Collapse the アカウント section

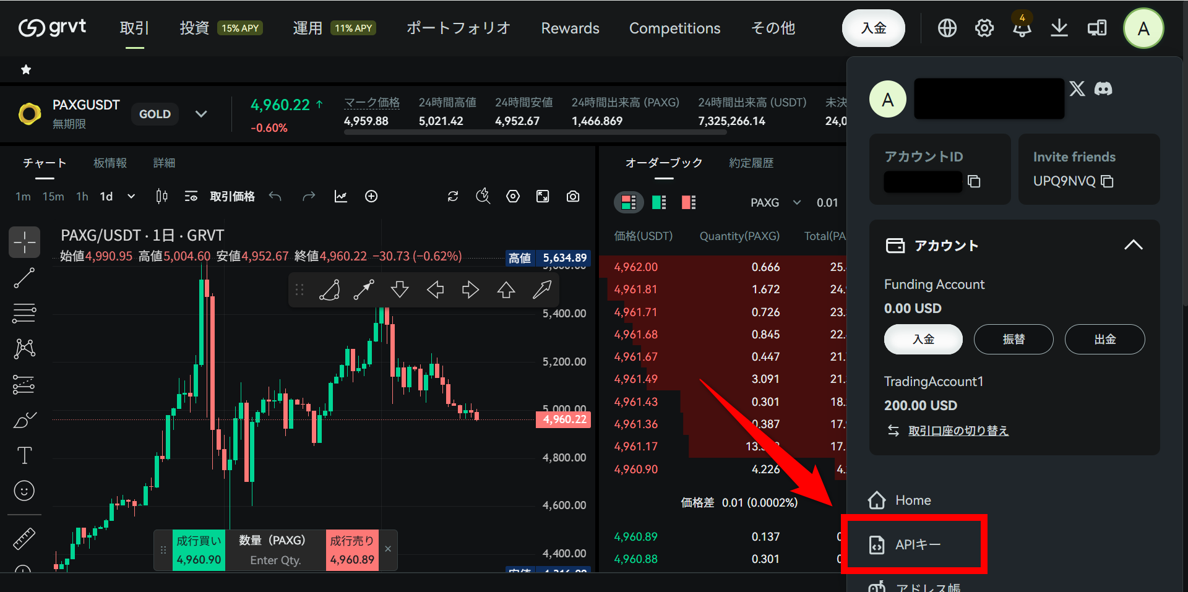(x=1133, y=245)
